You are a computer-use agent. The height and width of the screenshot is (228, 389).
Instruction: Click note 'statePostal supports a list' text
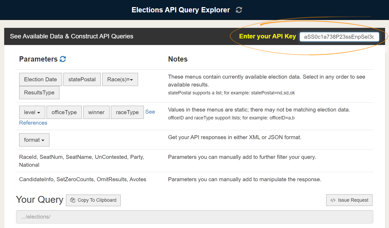(x=231, y=93)
